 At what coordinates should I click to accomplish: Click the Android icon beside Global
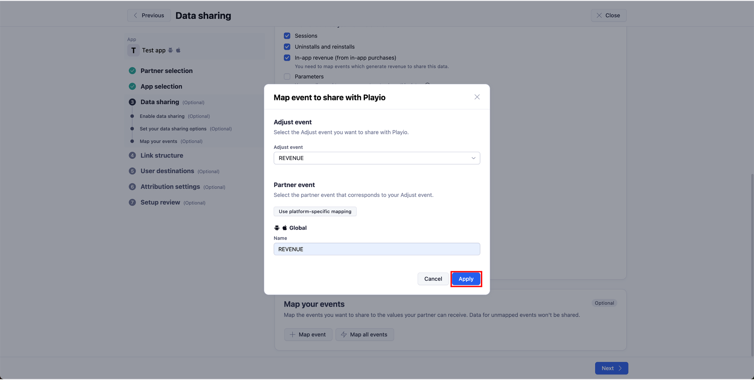pos(277,228)
